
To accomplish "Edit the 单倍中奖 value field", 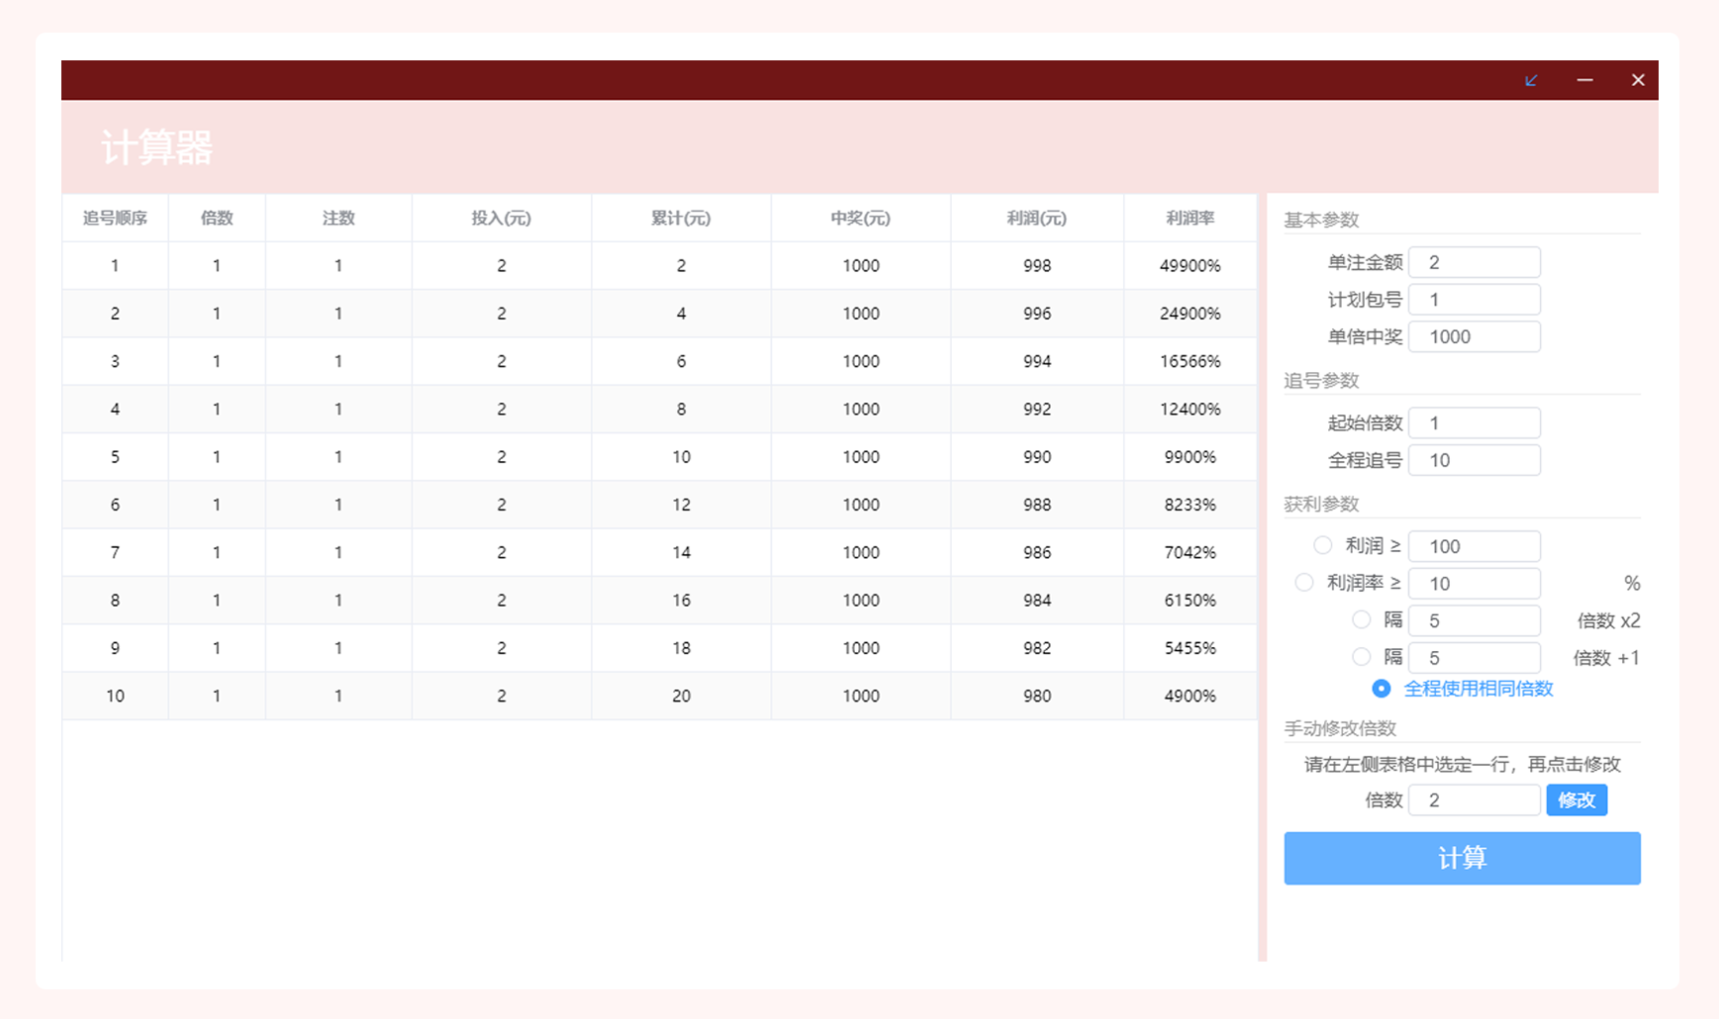I will point(1474,336).
